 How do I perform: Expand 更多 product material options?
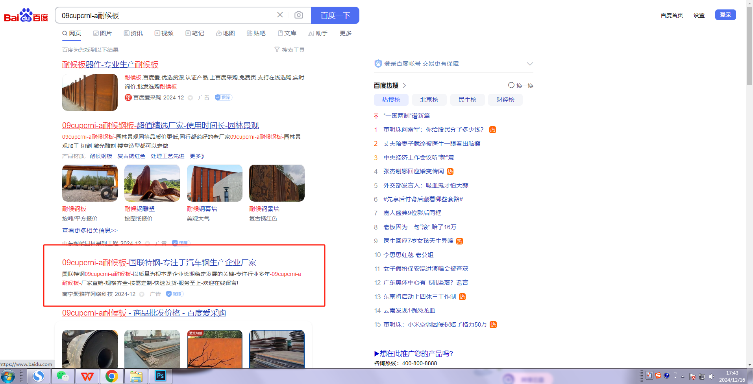pos(197,156)
